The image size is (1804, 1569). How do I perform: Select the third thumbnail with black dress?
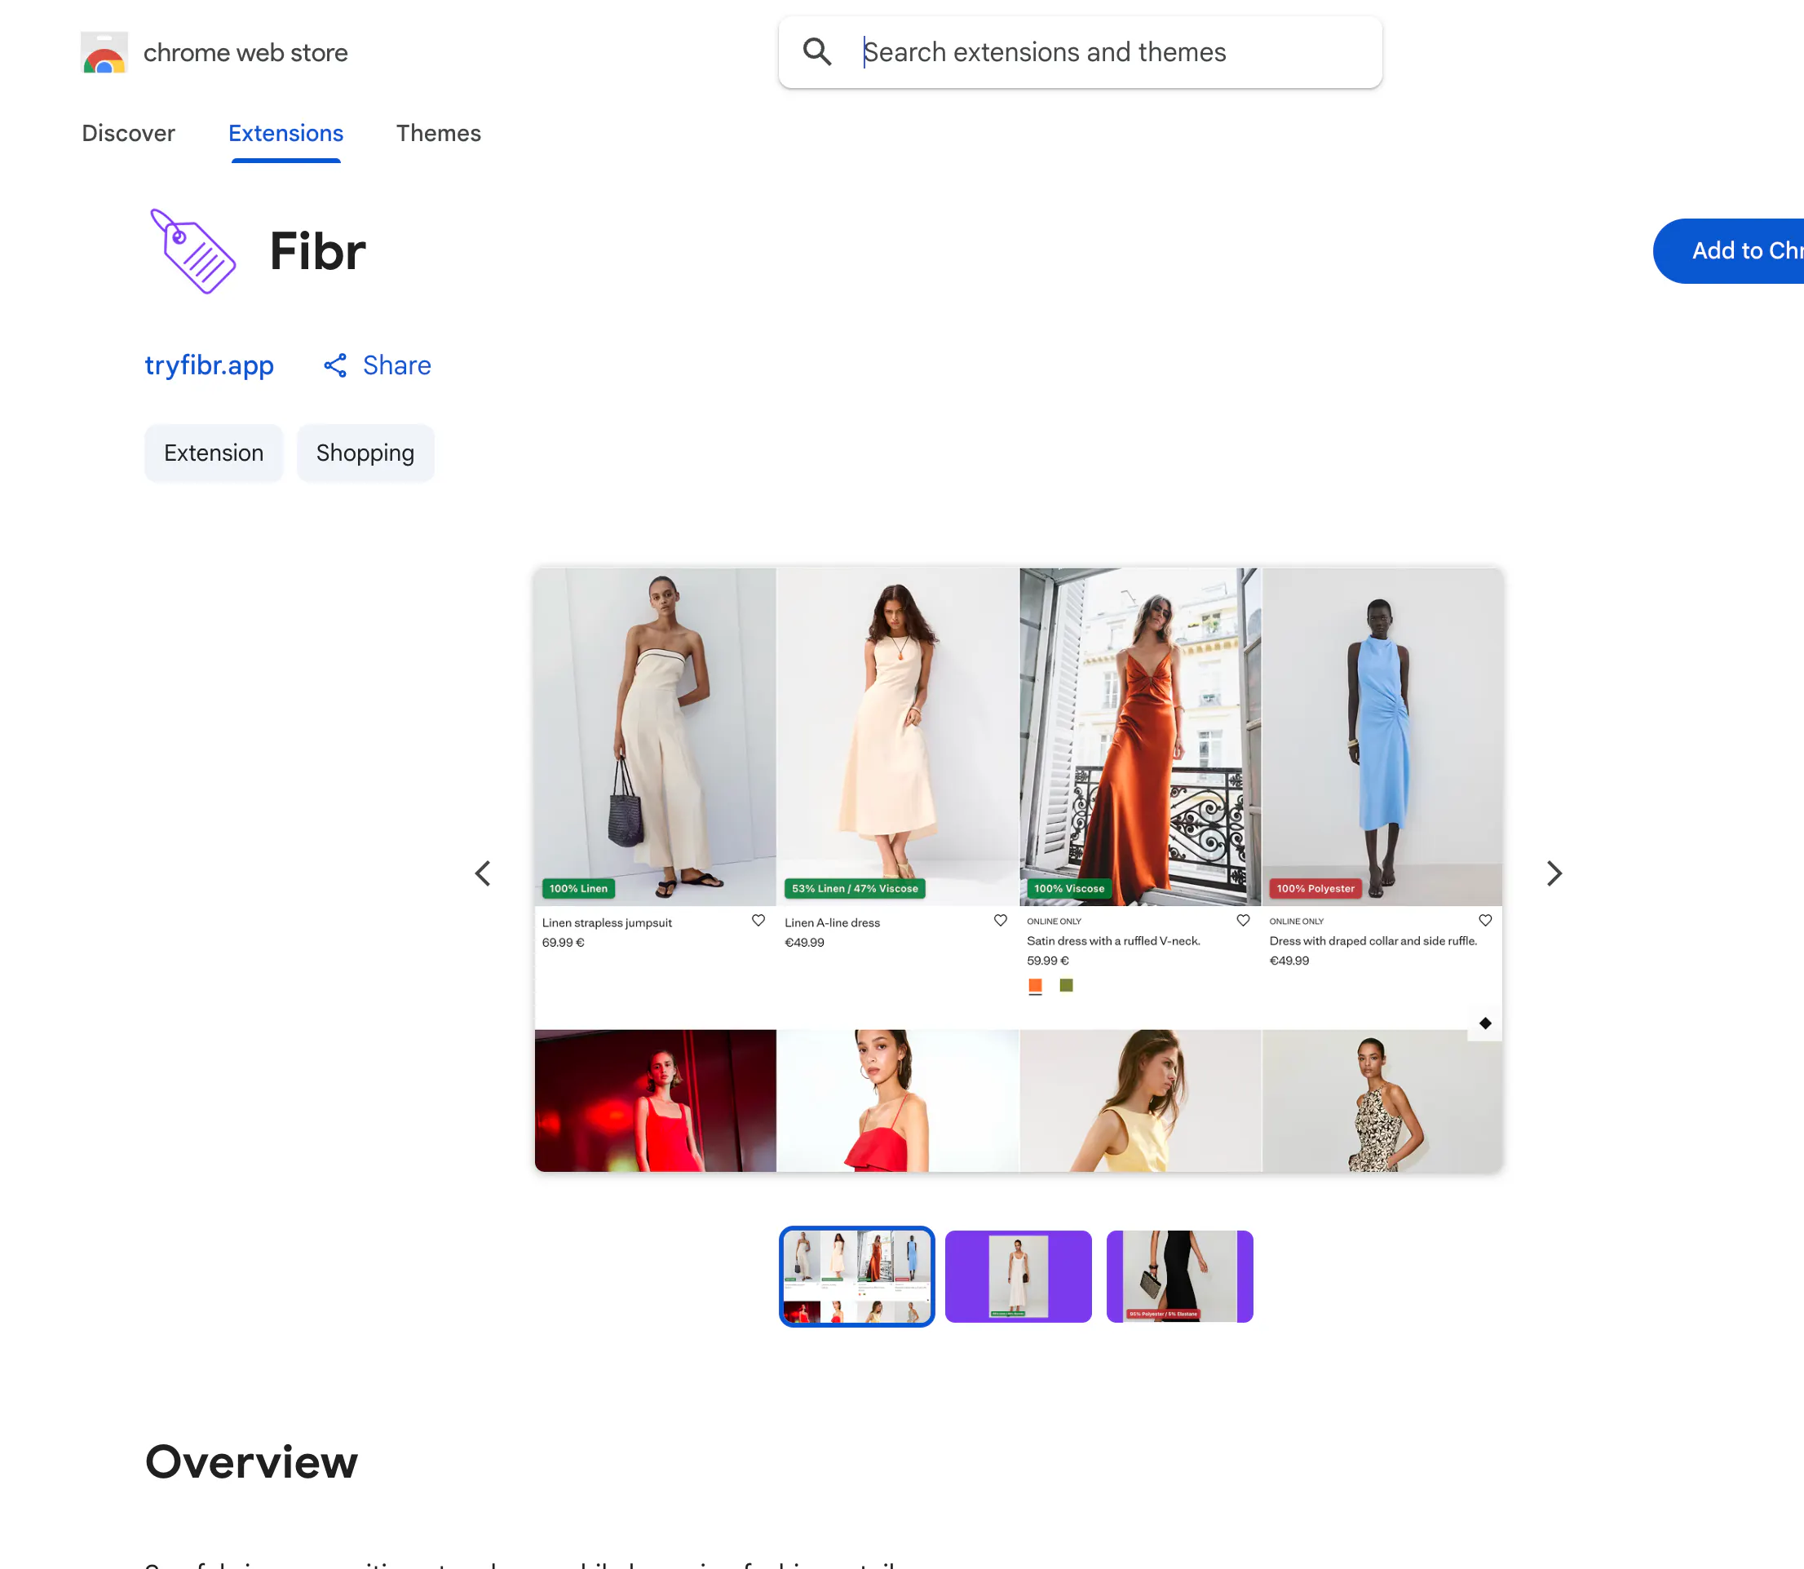tap(1179, 1276)
